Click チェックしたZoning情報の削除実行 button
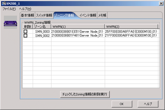 tap(85, 94)
